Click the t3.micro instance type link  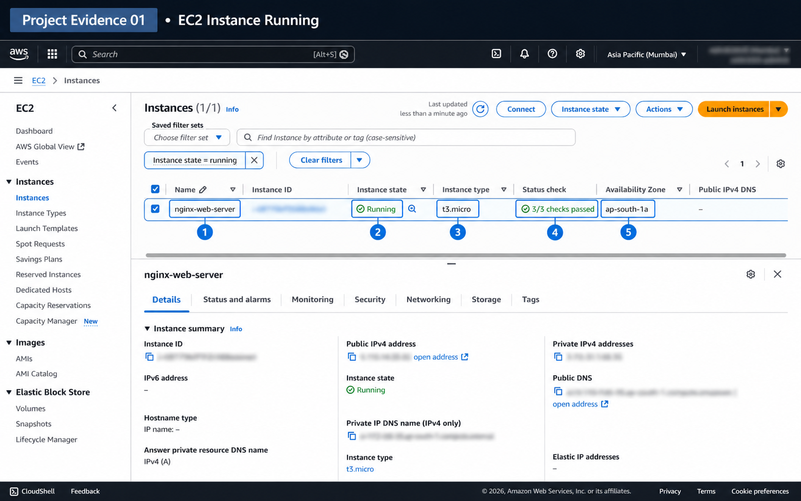point(360,469)
